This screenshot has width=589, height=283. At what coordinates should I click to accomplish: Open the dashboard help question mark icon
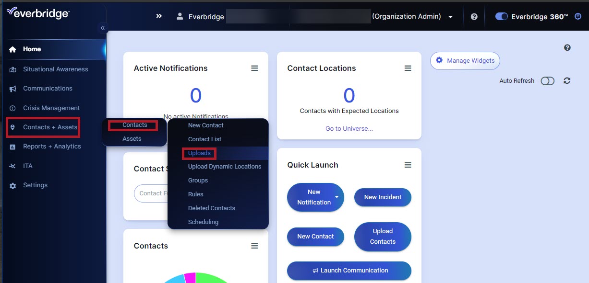[567, 47]
